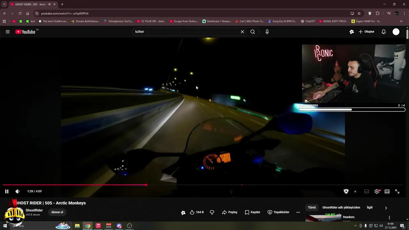The width and height of the screenshot is (409, 230).
Task: Show hidden system tray icons
Action: [x=355, y=226]
